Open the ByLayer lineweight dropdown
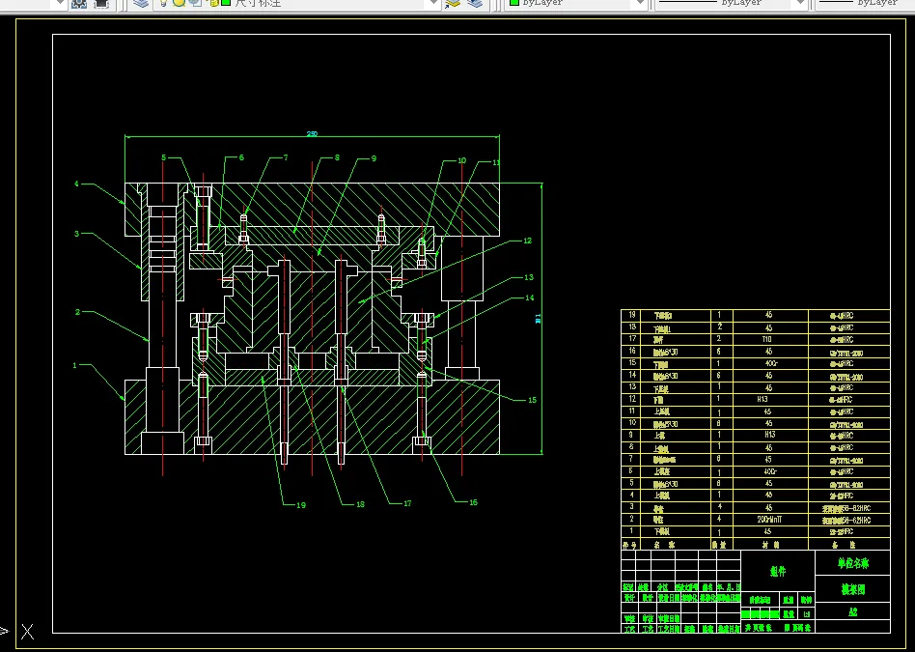Viewport: 915px width, 652px height. pos(864,3)
